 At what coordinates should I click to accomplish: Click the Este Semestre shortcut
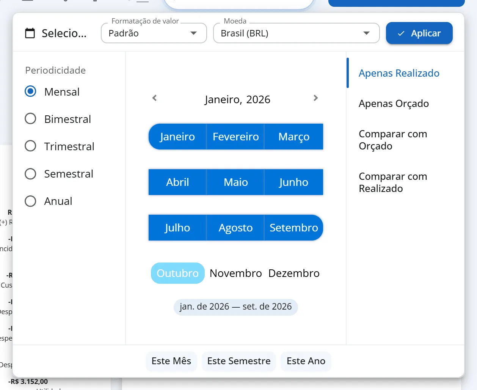[x=239, y=361]
